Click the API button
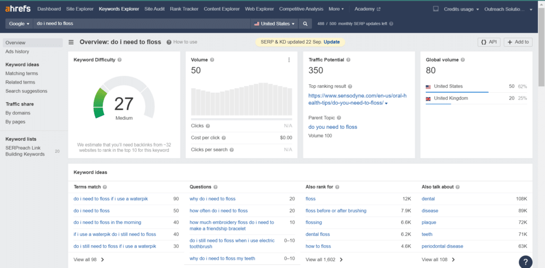 coord(489,42)
